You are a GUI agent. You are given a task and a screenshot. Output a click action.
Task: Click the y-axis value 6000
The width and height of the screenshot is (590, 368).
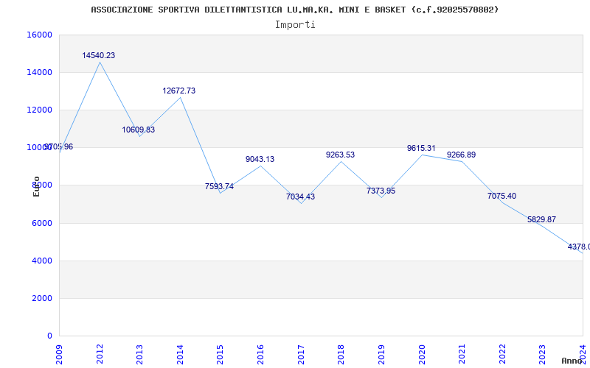(x=41, y=224)
